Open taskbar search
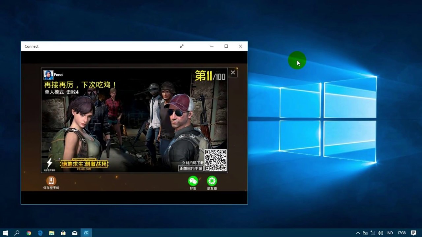Image resolution: width=422 pixels, height=237 pixels. [17, 233]
